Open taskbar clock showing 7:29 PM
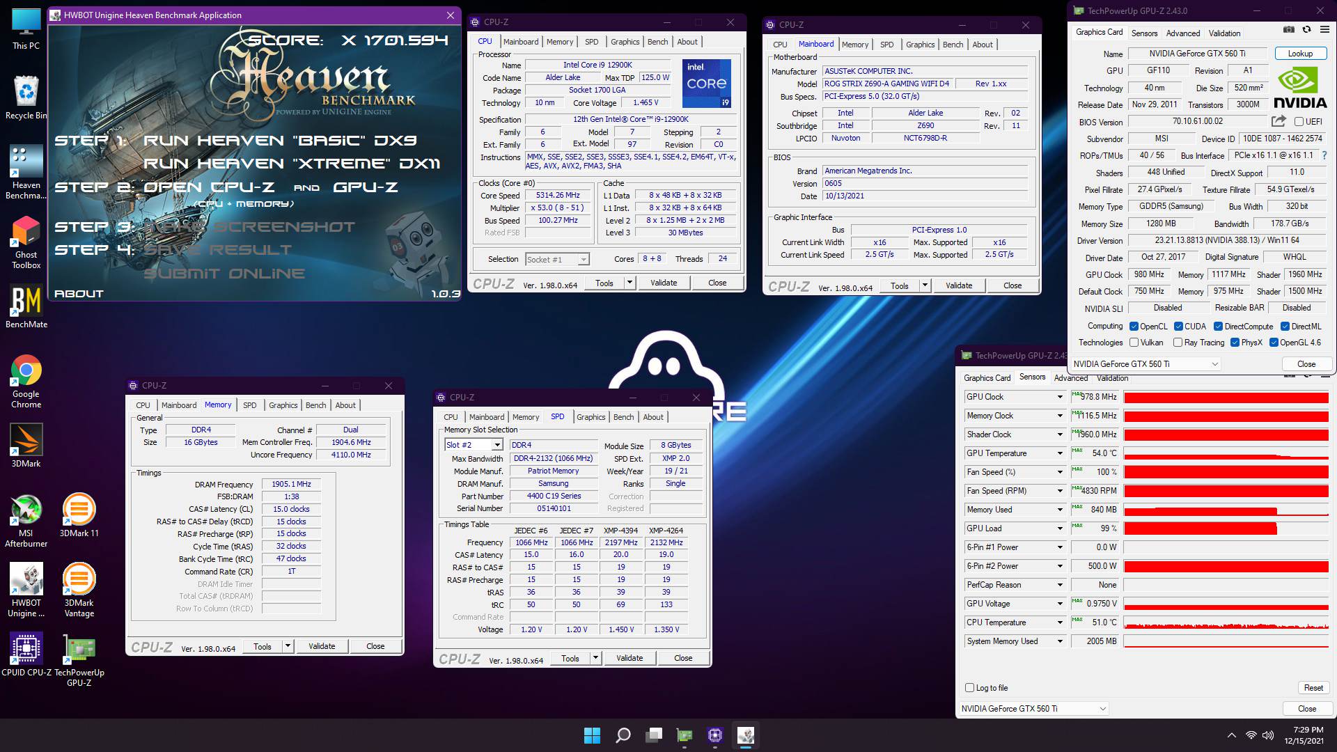1337x752 pixels. (x=1303, y=735)
